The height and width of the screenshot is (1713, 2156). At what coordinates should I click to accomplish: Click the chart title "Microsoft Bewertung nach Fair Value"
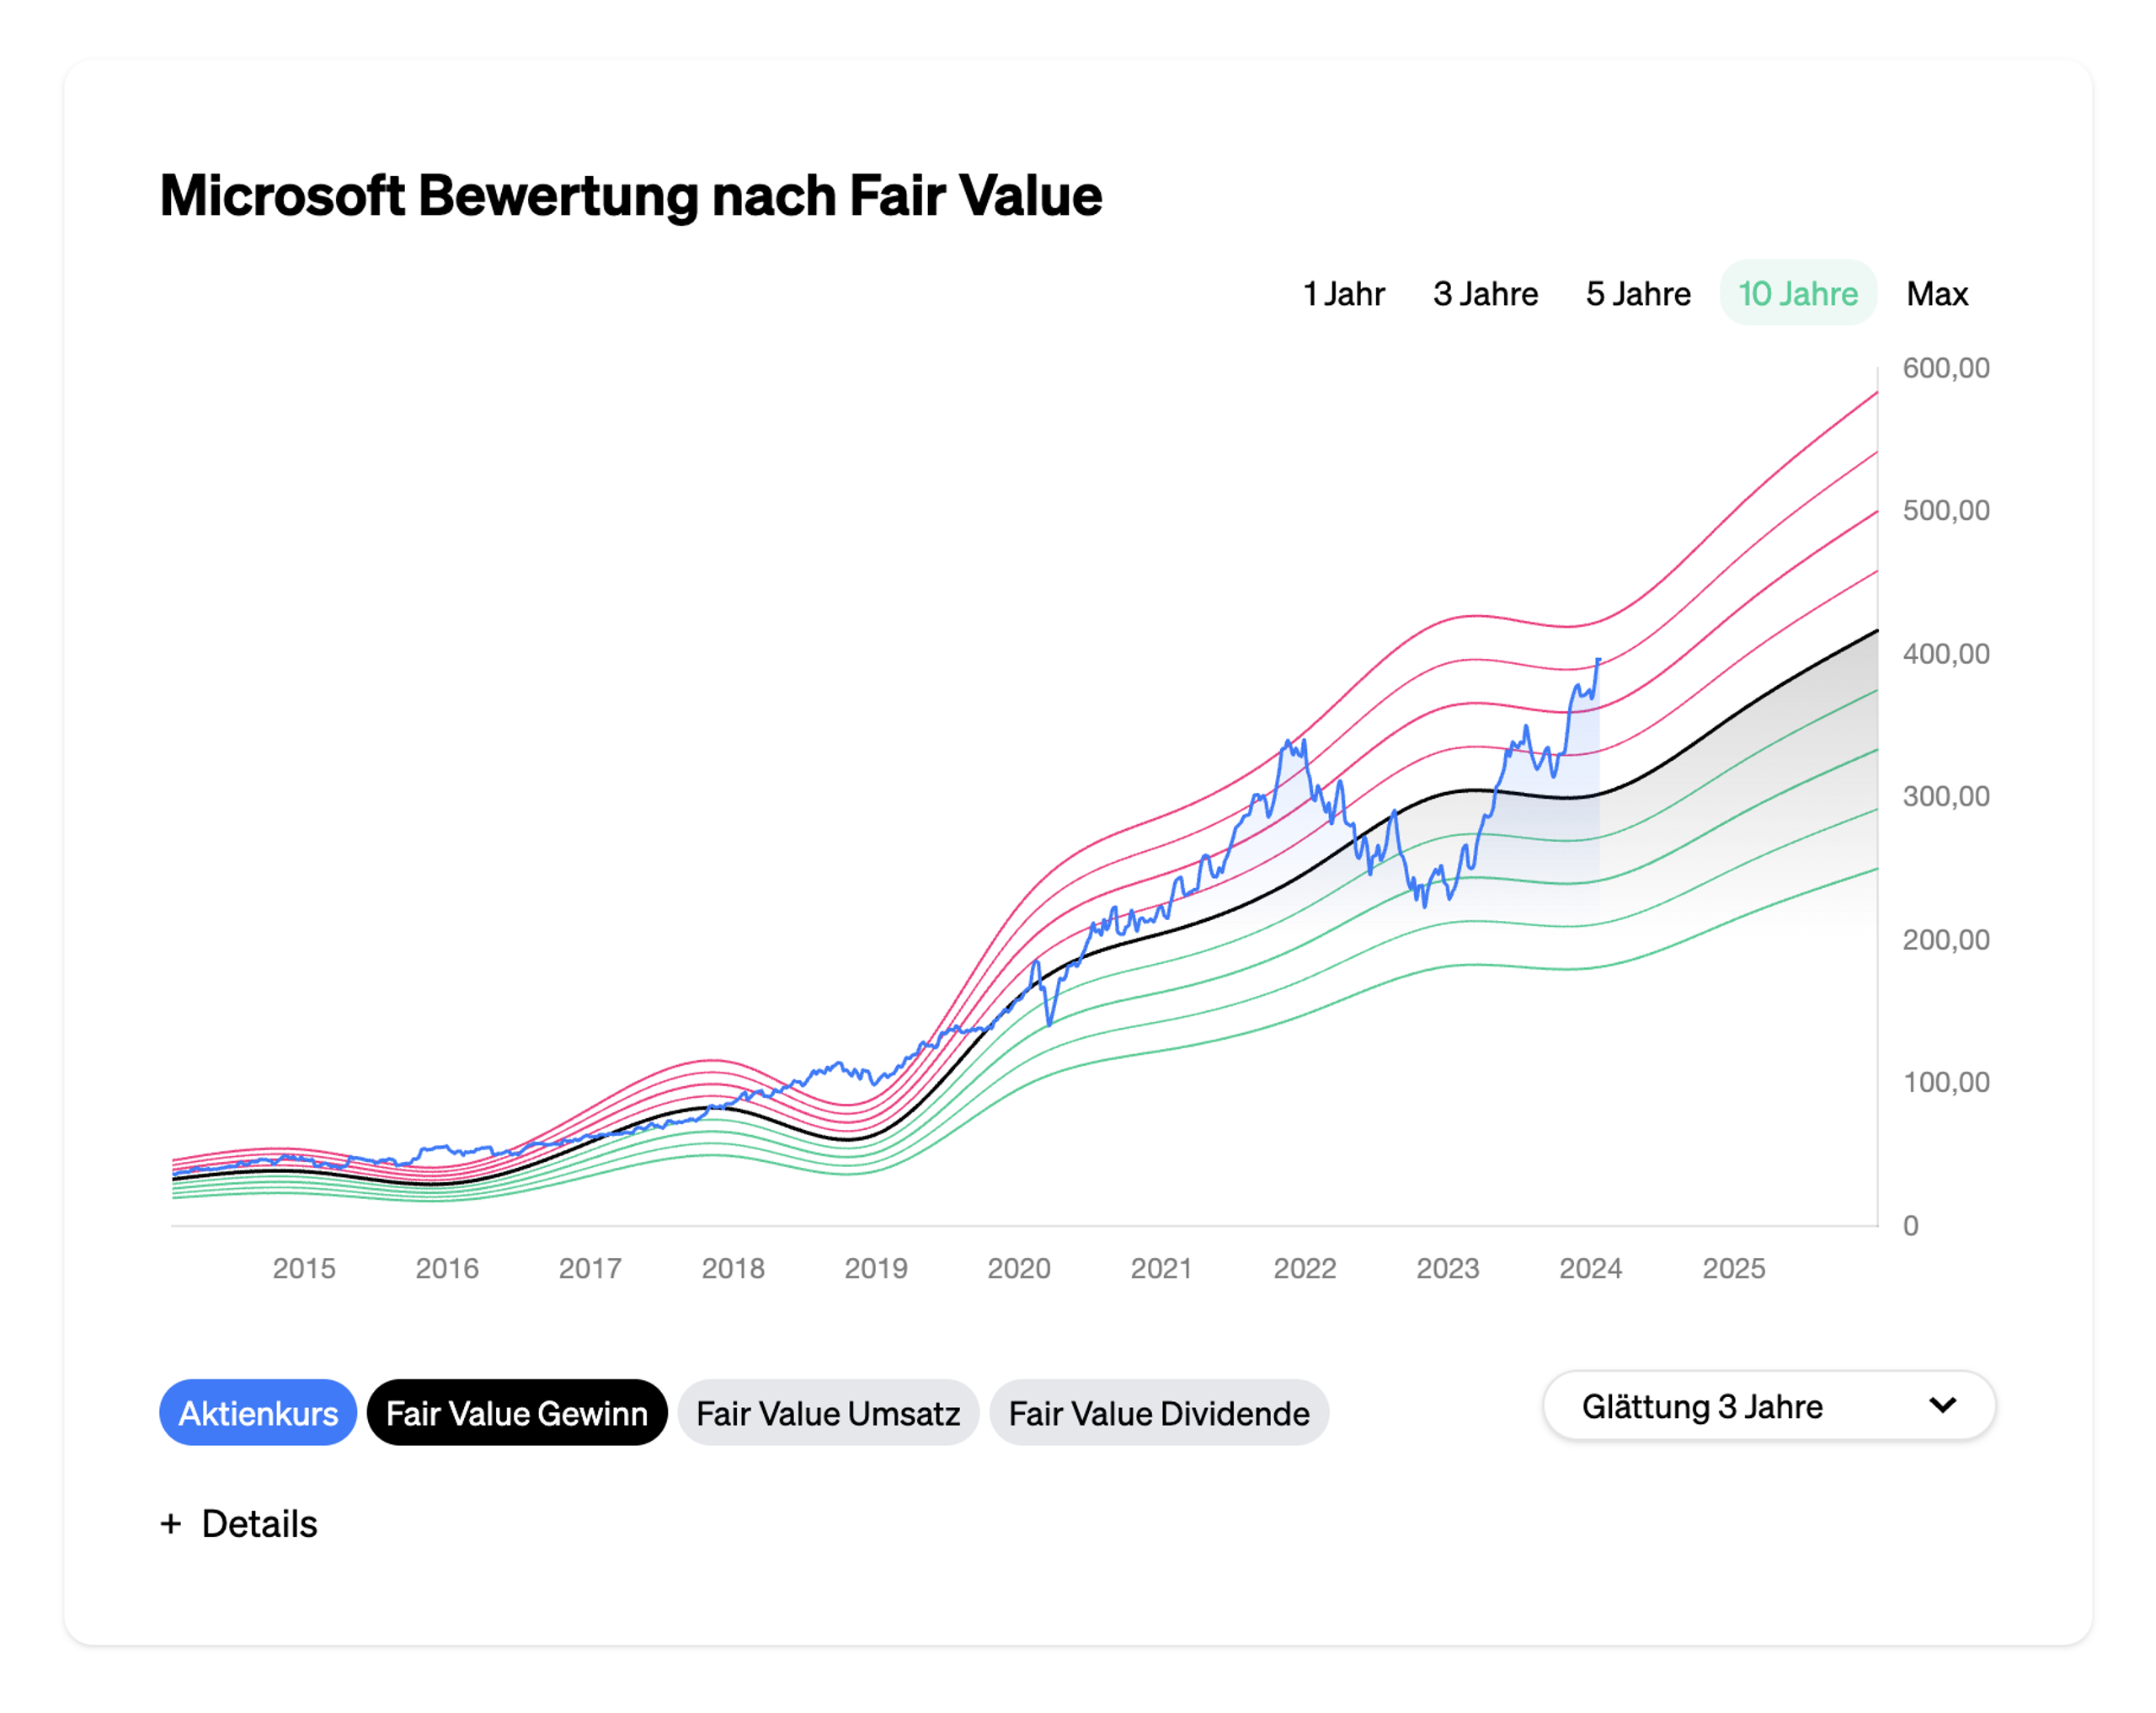(x=630, y=196)
